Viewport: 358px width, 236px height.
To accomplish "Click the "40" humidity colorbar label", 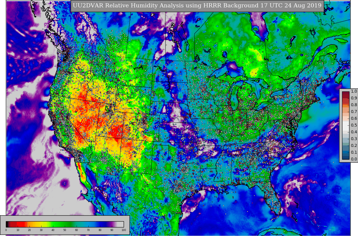I will [x=53, y=230].
